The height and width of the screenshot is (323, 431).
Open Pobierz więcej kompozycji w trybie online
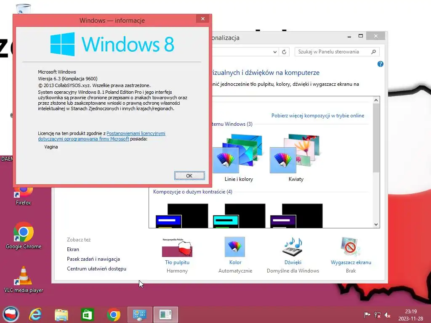318,116
